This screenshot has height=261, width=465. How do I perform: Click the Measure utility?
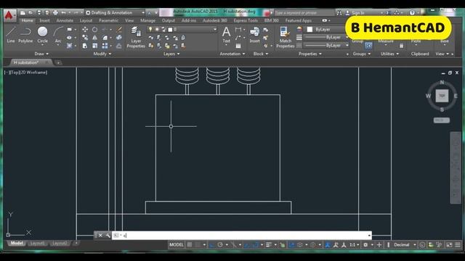point(386,41)
